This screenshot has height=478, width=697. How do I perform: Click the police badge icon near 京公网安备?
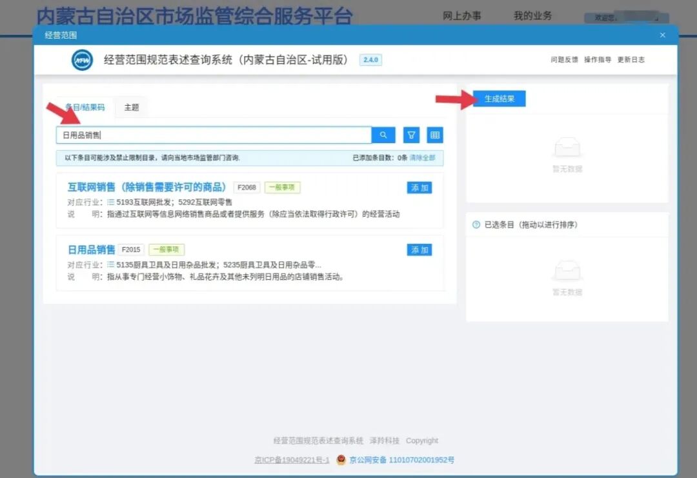341,460
